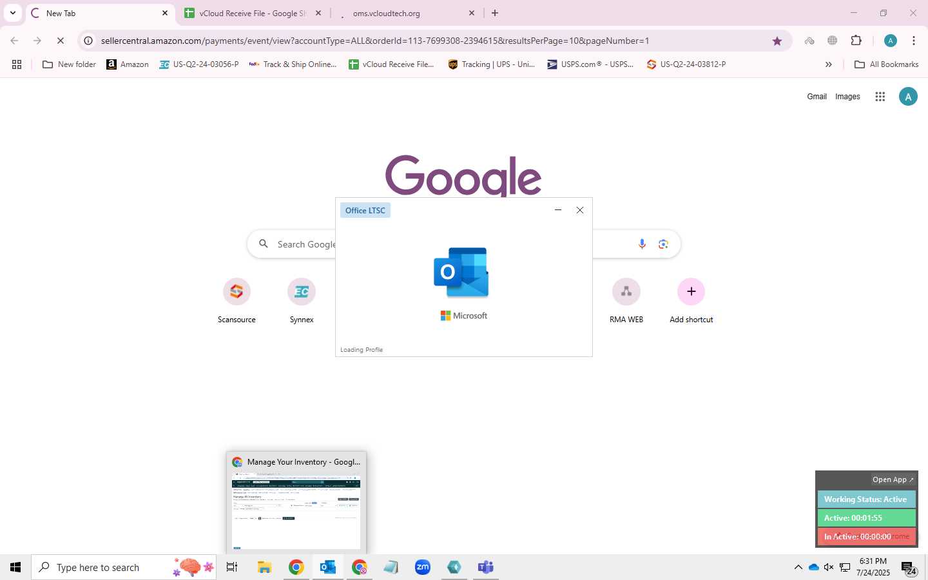Image resolution: width=928 pixels, height=580 pixels.
Task: Open the OneDrive tray icon
Action: click(x=813, y=567)
